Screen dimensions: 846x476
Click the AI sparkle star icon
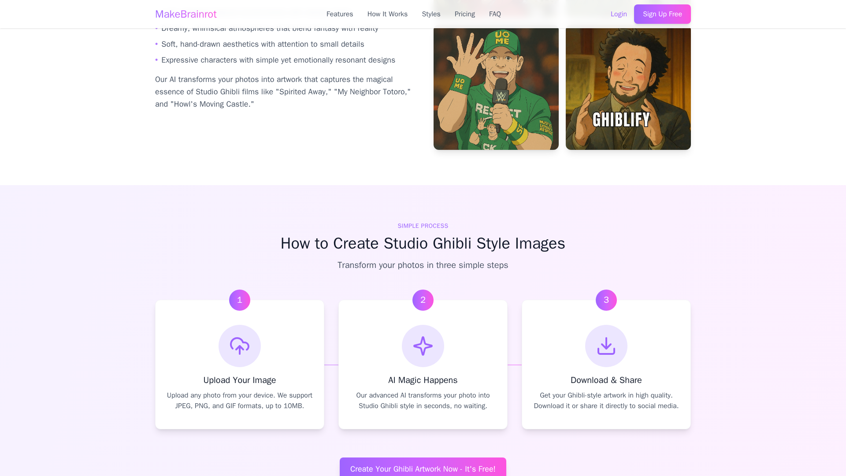pos(423,346)
